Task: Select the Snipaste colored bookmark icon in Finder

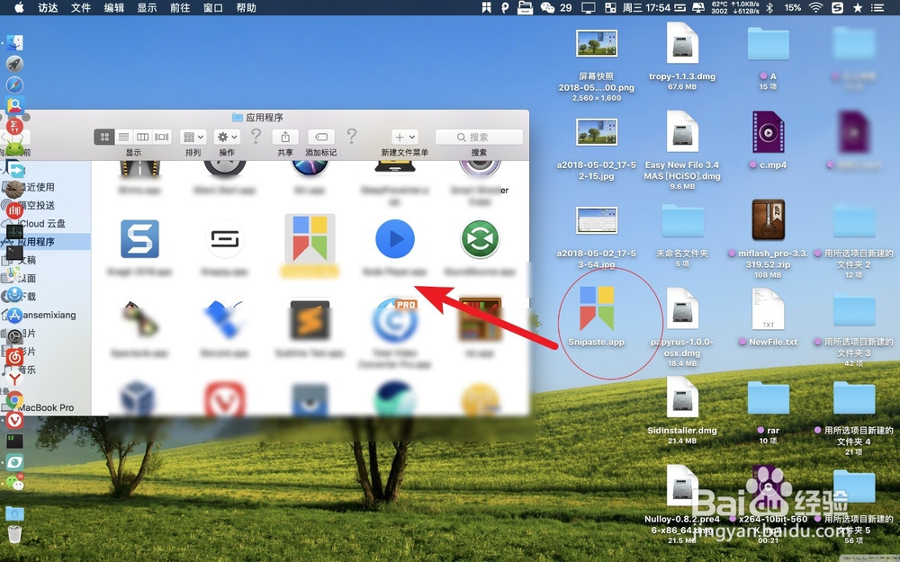Action: click(310, 238)
